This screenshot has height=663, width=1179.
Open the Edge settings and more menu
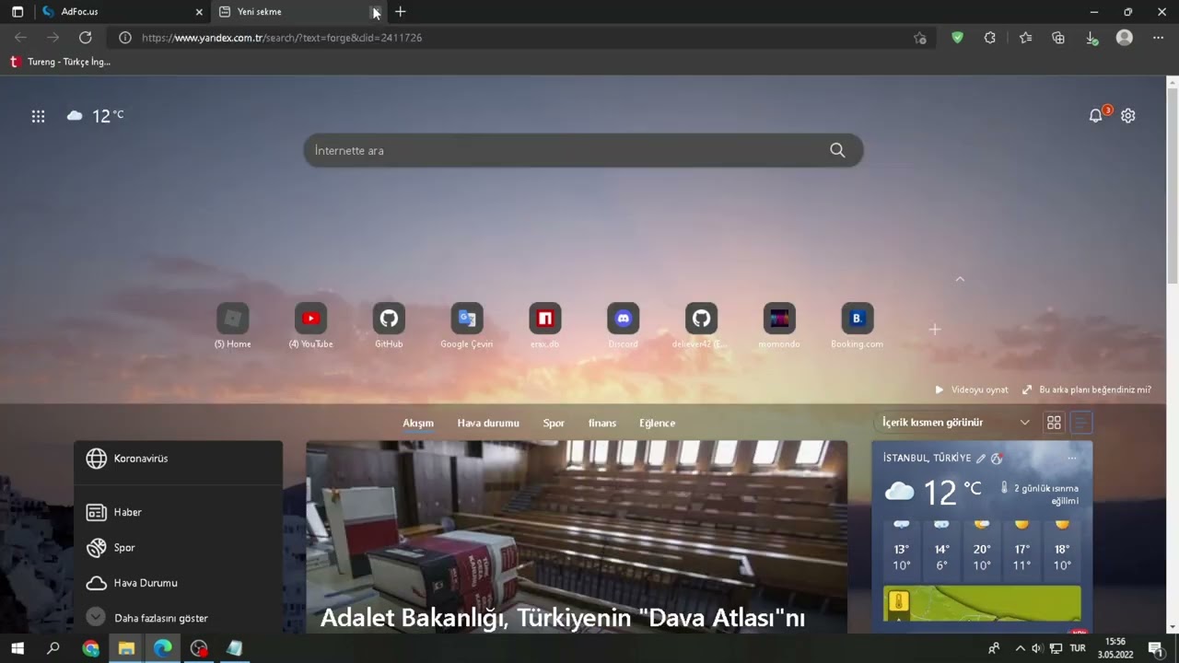(x=1158, y=38)
